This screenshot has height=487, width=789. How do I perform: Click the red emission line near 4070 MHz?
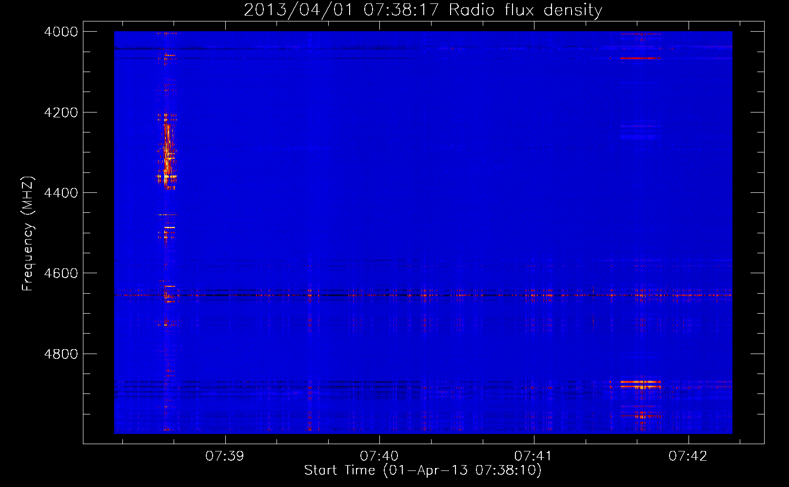(640, 58)
